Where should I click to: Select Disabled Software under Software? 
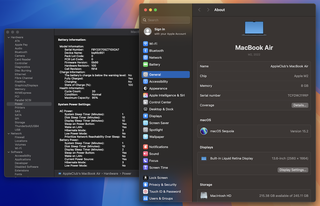tap(26, 167)
